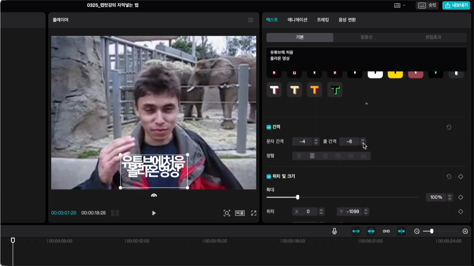Click the 비율 ratio button
Screen dimensions: 474x266
240,213
